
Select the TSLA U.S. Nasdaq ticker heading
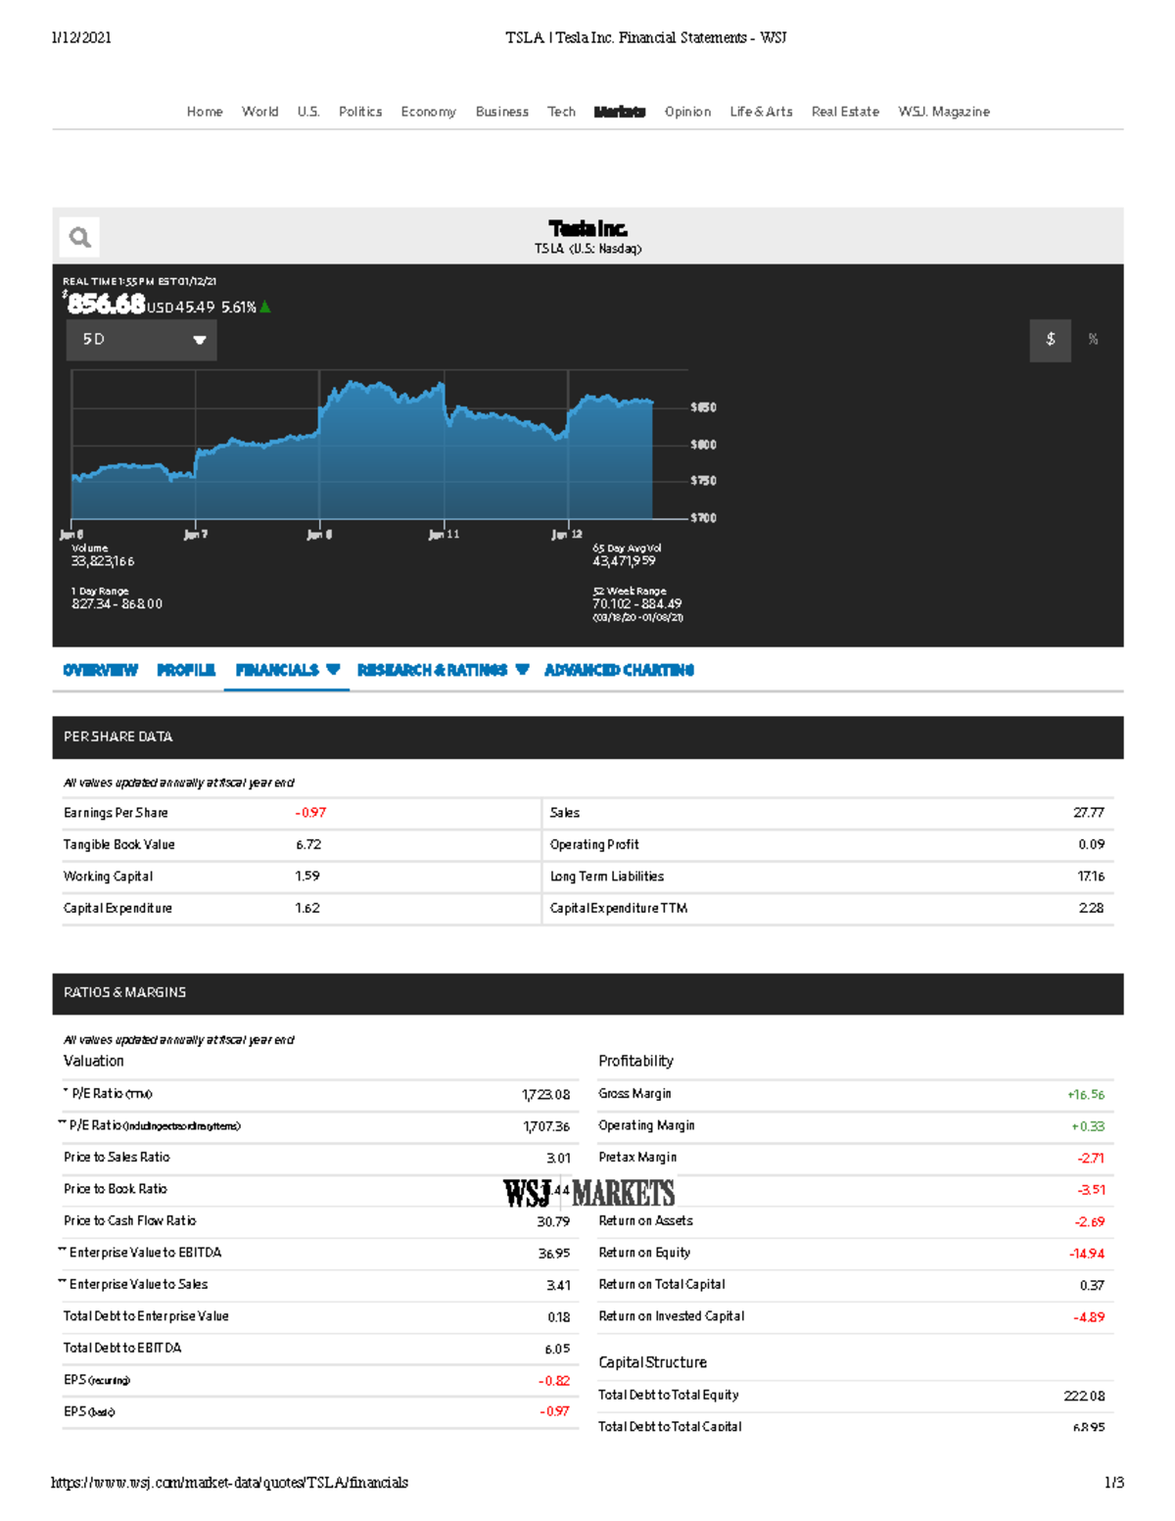587,248
